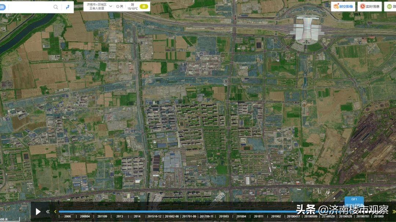Open route directions via blue arrow icon
Screen dimensions: 396x222
click(x=67, y=7)
